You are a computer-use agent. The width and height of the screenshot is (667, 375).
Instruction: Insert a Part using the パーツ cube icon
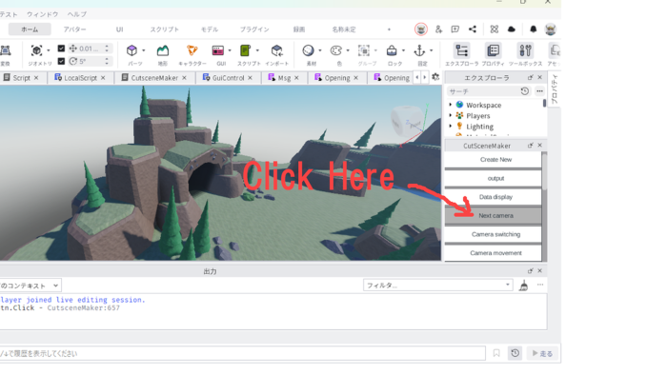tap(131, 50)
